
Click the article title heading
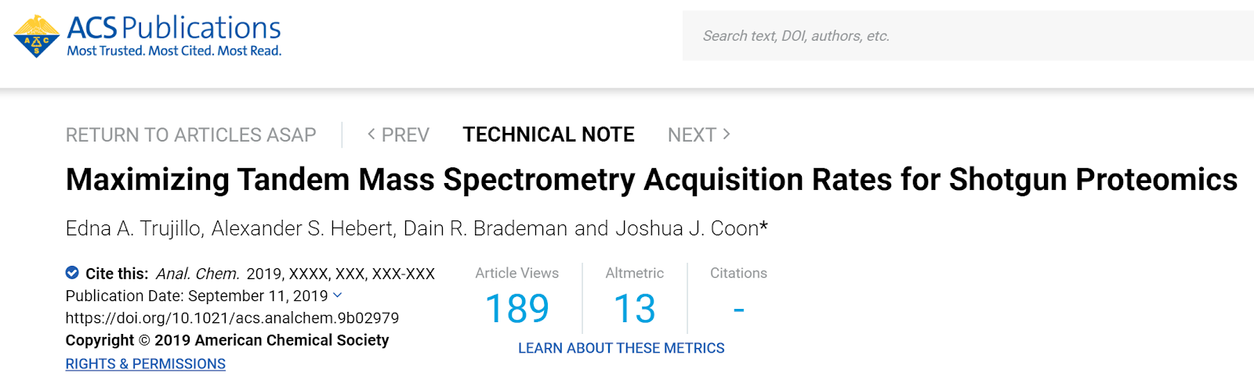(651, 180)
